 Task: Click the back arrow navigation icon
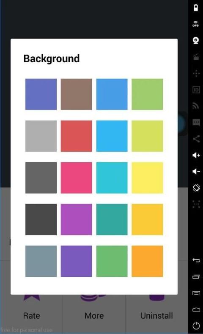point(196,260)
